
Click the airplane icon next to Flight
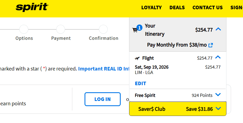137,58
